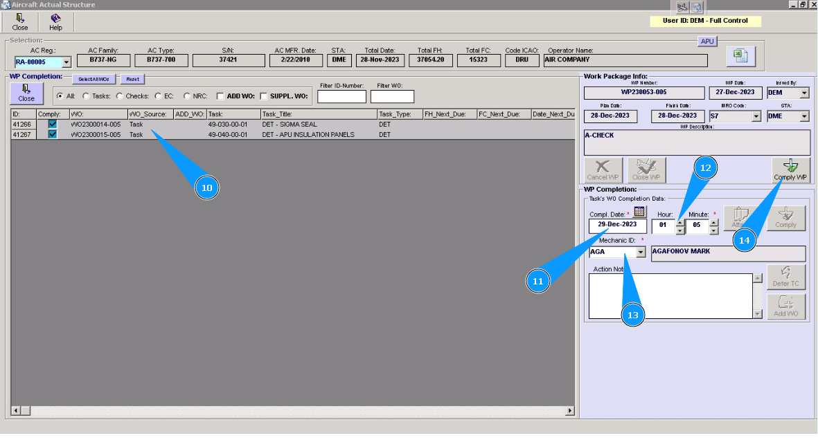Click the APU button
This screenshot has width=818, height=438.
[x=707, y=42]
